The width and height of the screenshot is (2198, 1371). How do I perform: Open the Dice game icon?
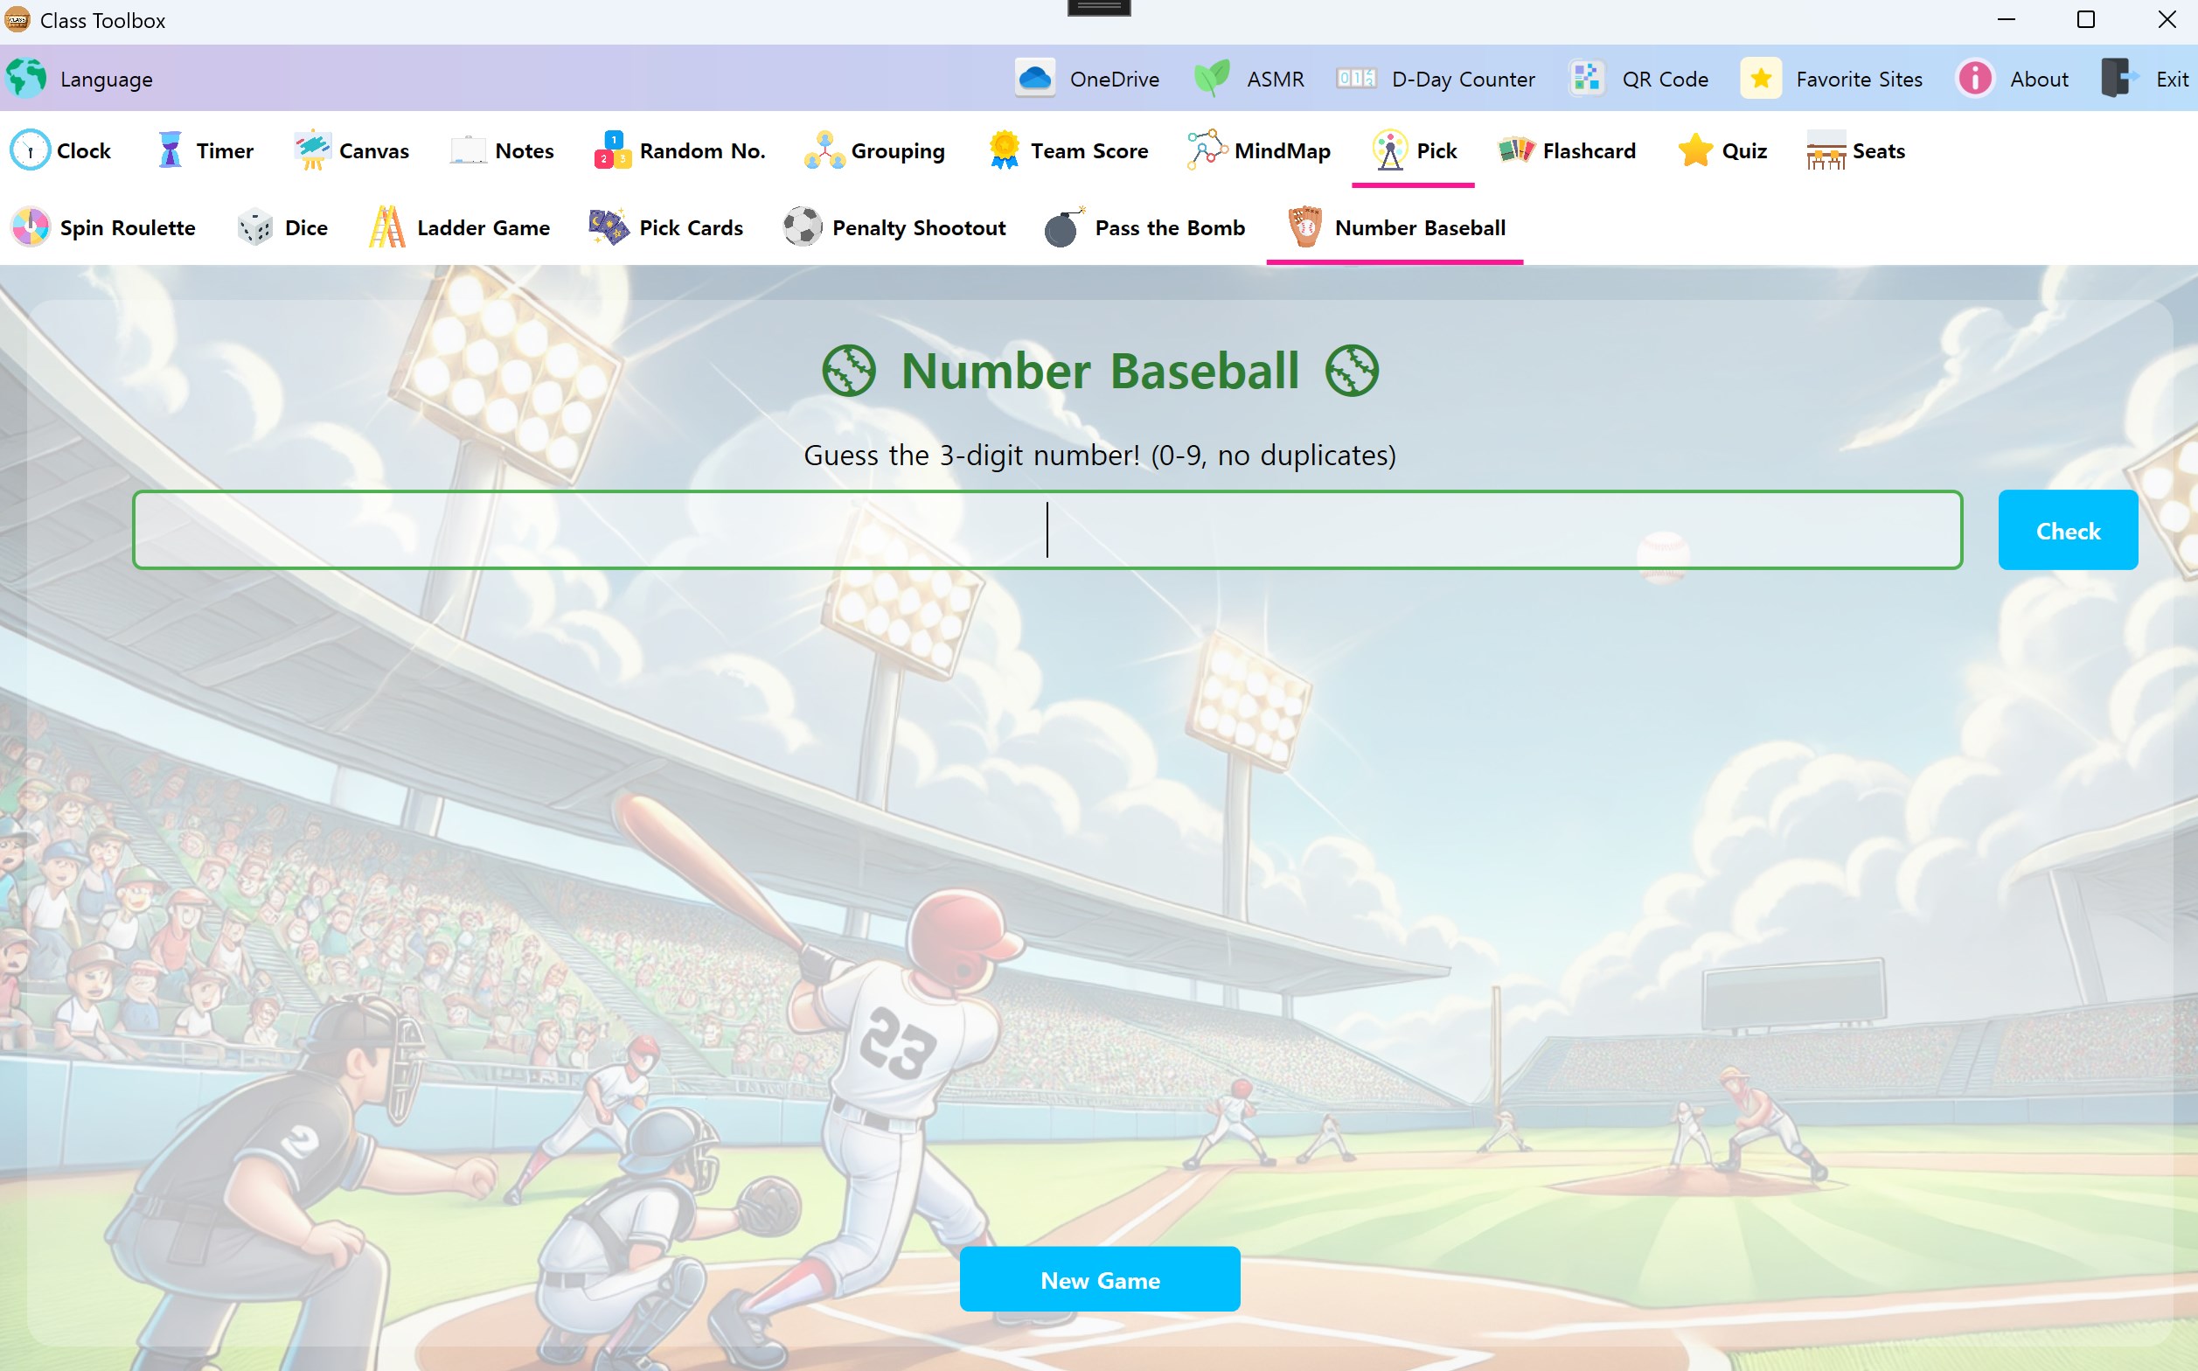pyautogui.click(x=254, y=227)
